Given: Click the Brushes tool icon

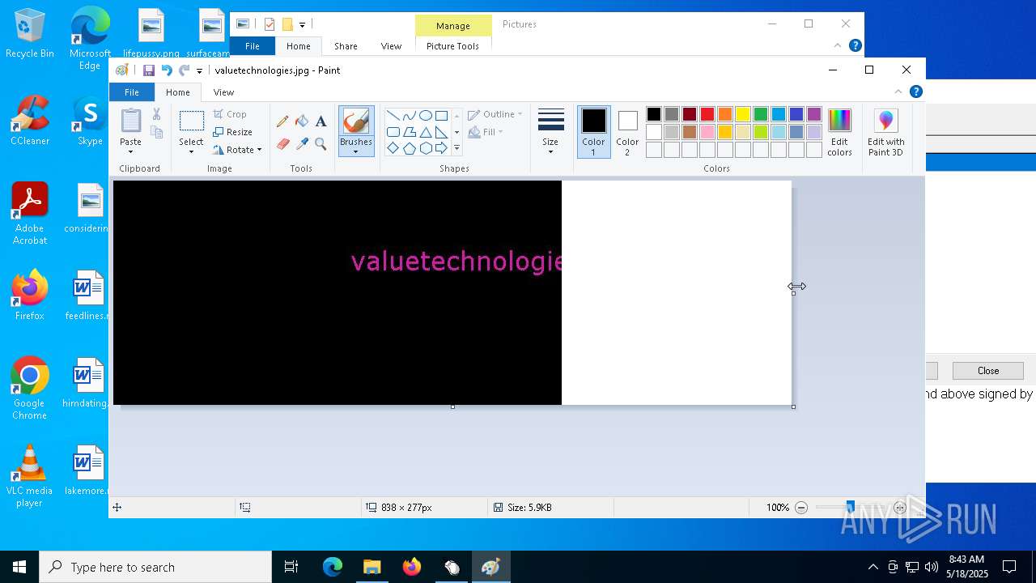Looking at the screenshot, I should coord(356,121).
